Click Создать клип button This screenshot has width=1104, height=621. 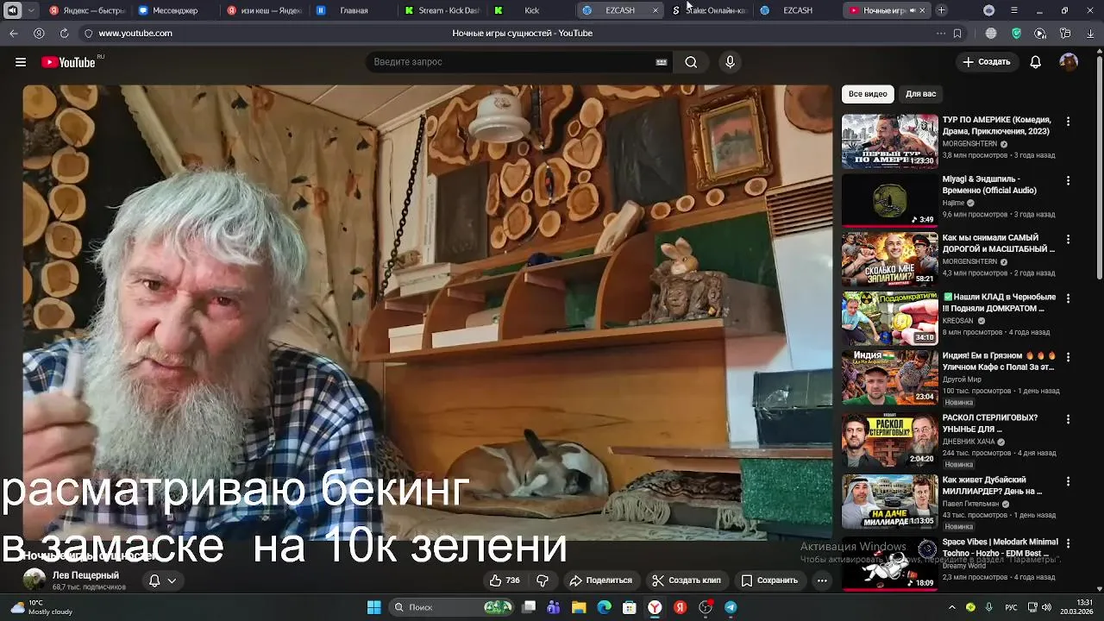click(686, 580)
